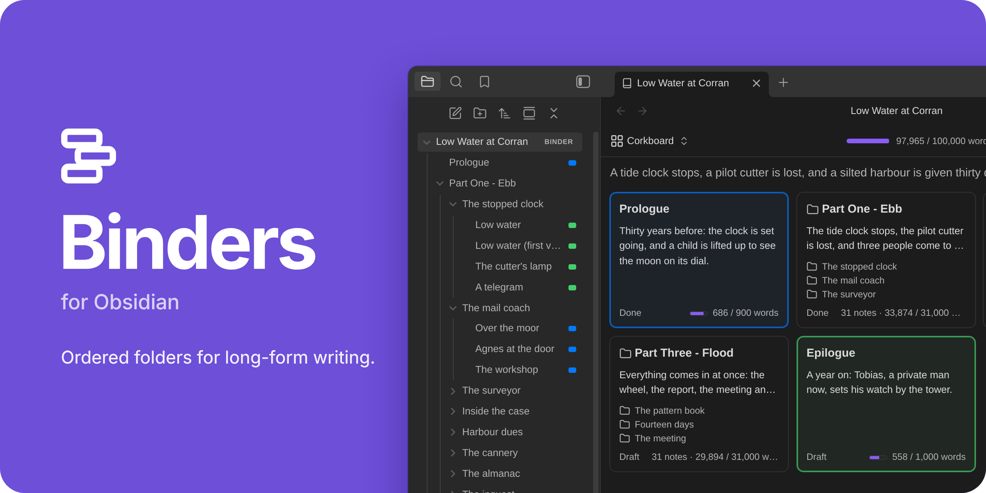Click the auto-reveal current file icon
Image resolution: width=986 pixels, height=493 pixels.
[x=529, y=113]
